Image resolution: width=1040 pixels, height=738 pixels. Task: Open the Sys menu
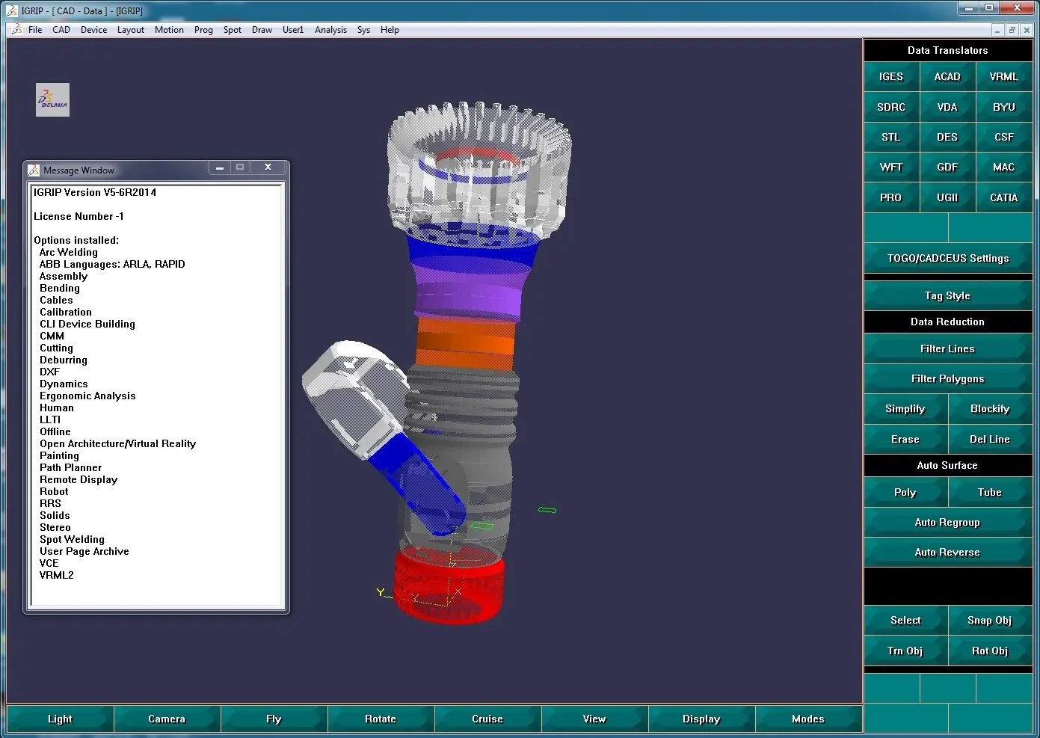tap(363, 30)
